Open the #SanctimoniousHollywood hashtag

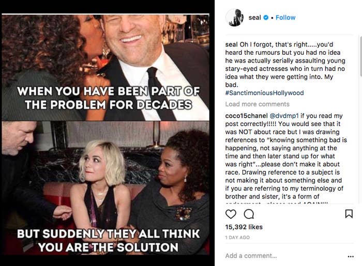265,93
